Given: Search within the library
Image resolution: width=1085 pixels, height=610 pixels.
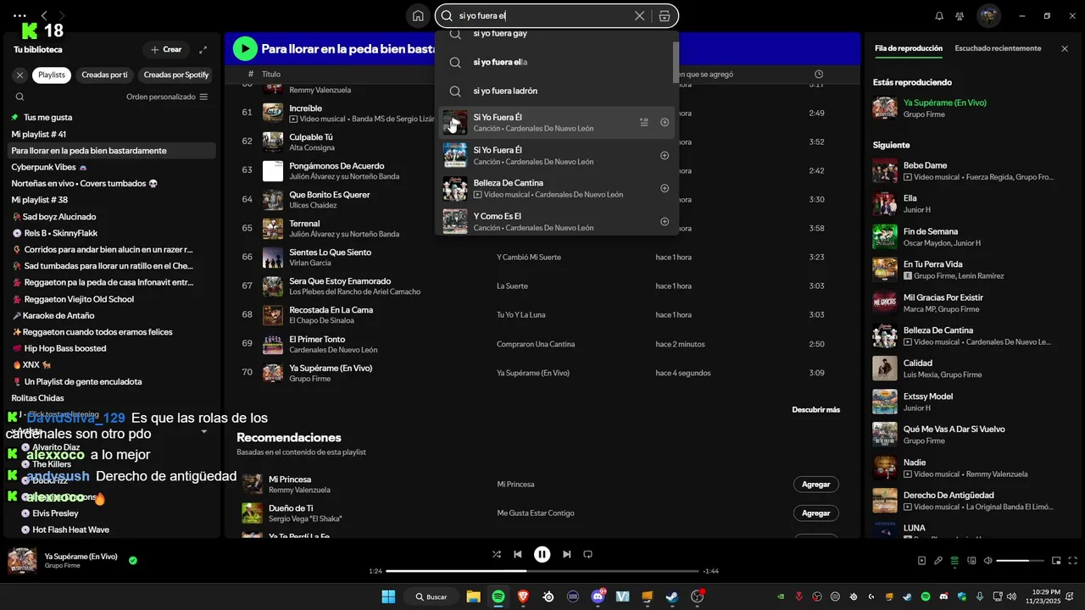Looking at the screenshot, I should (x=18, y=97).
